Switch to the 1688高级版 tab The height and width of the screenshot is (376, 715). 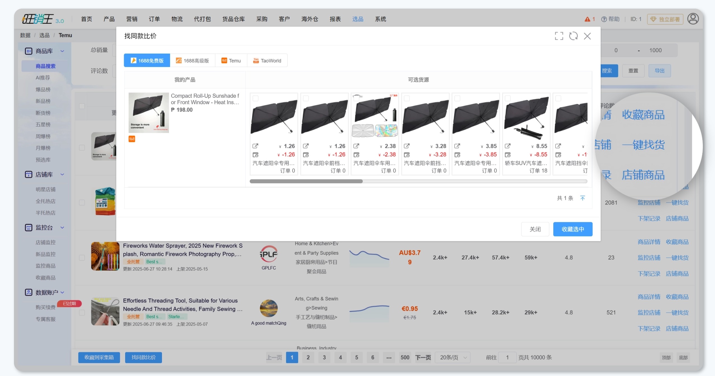192,60
